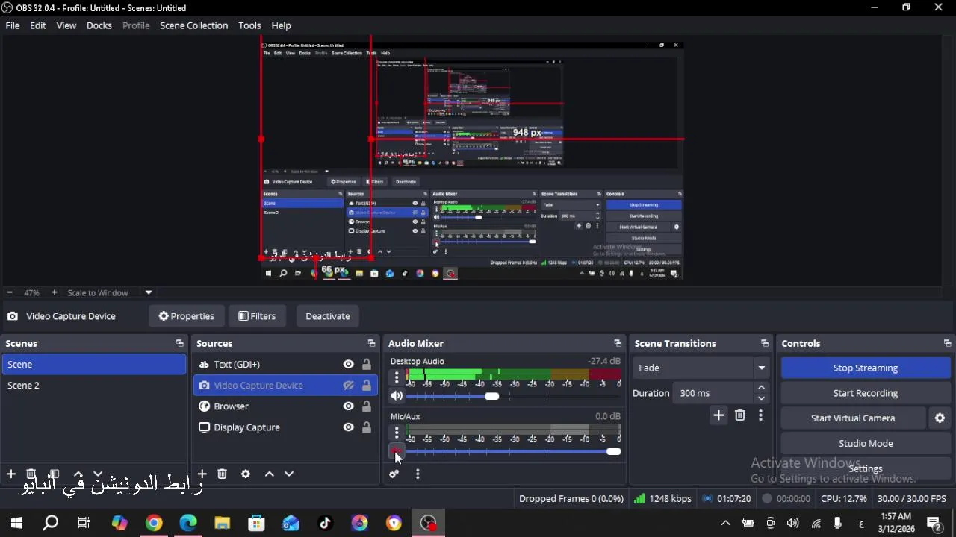Unlock the Display Capture source
956x537 pixels.
(x=367, y=427)
